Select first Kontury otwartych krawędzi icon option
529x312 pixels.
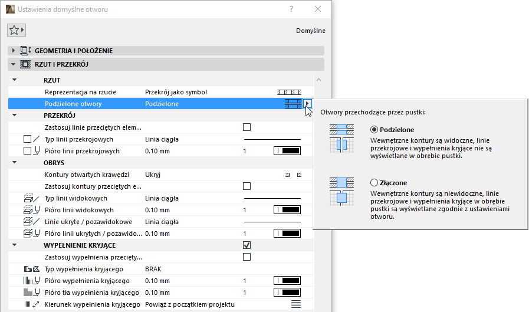(x=287, y=175)
